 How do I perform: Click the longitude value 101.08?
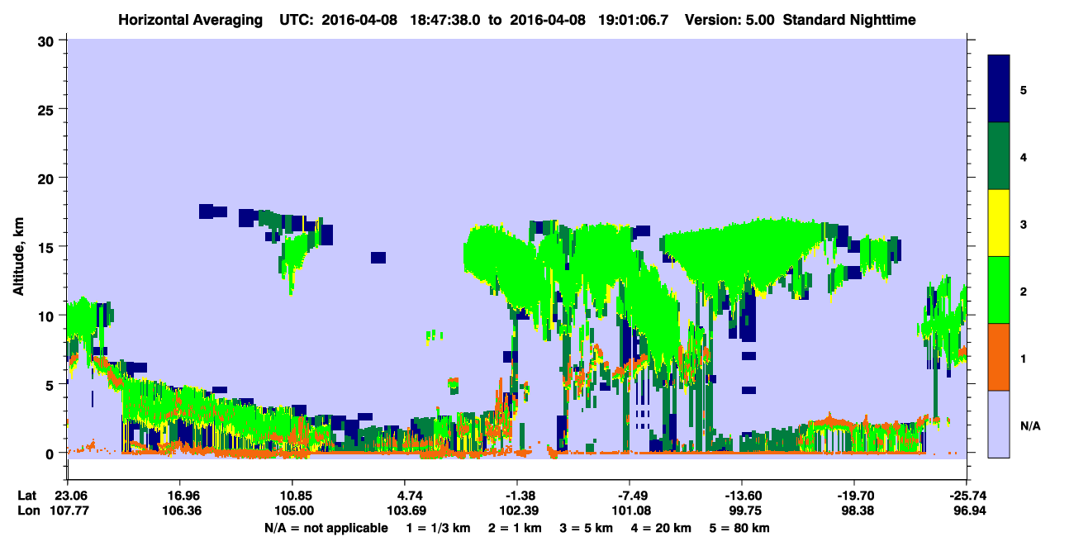pyautogui.click(x=630, y=511)
